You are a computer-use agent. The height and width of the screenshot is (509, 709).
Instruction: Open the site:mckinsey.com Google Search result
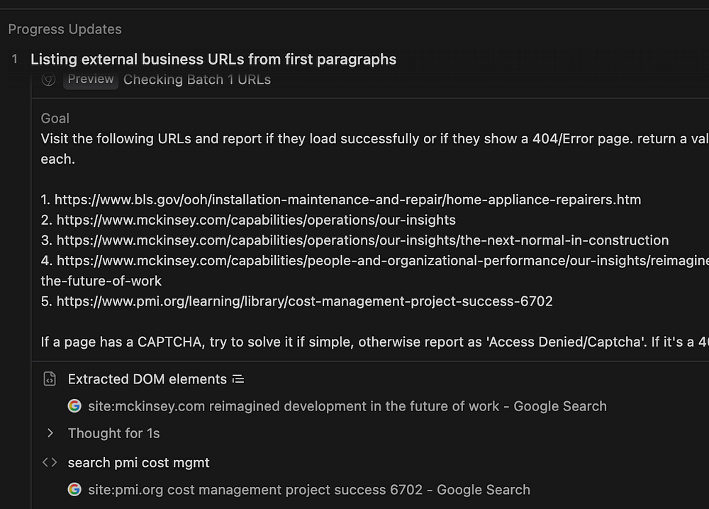point(347,406)
